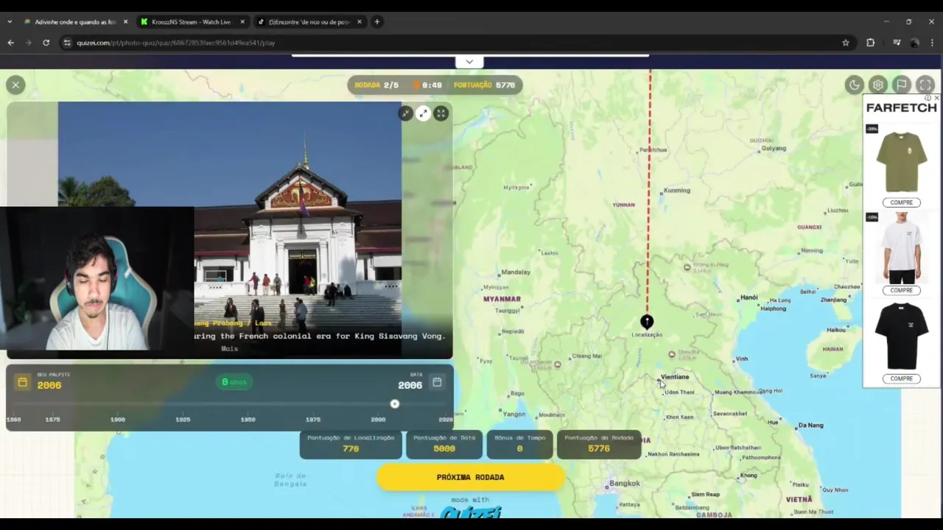Toggle dark mode with the moon icon
Screen dimensions: 943x530
(854, 85)
